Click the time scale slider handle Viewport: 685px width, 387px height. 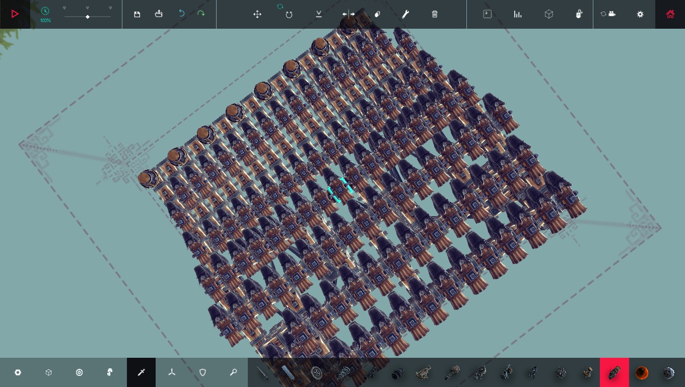point(88,17)
